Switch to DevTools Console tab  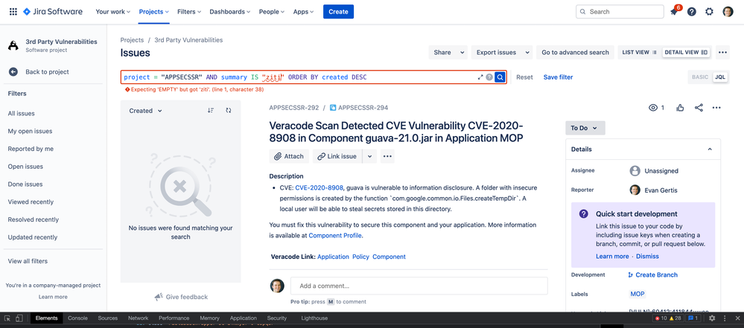tap(77, 318)
